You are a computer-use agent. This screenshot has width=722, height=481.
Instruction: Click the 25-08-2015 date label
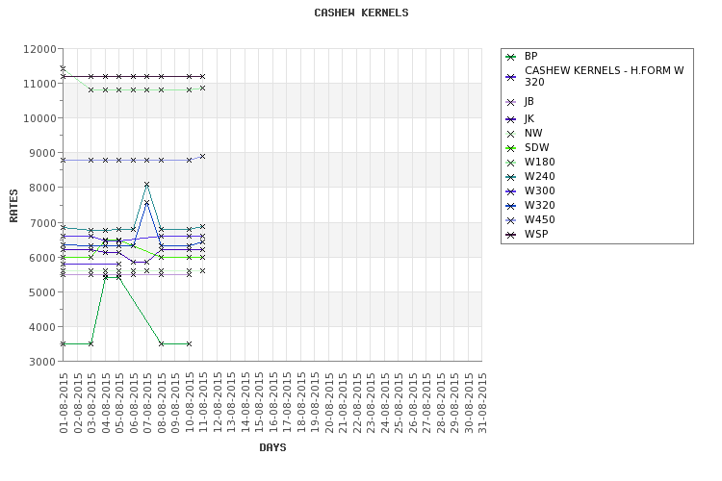(399, 403)
